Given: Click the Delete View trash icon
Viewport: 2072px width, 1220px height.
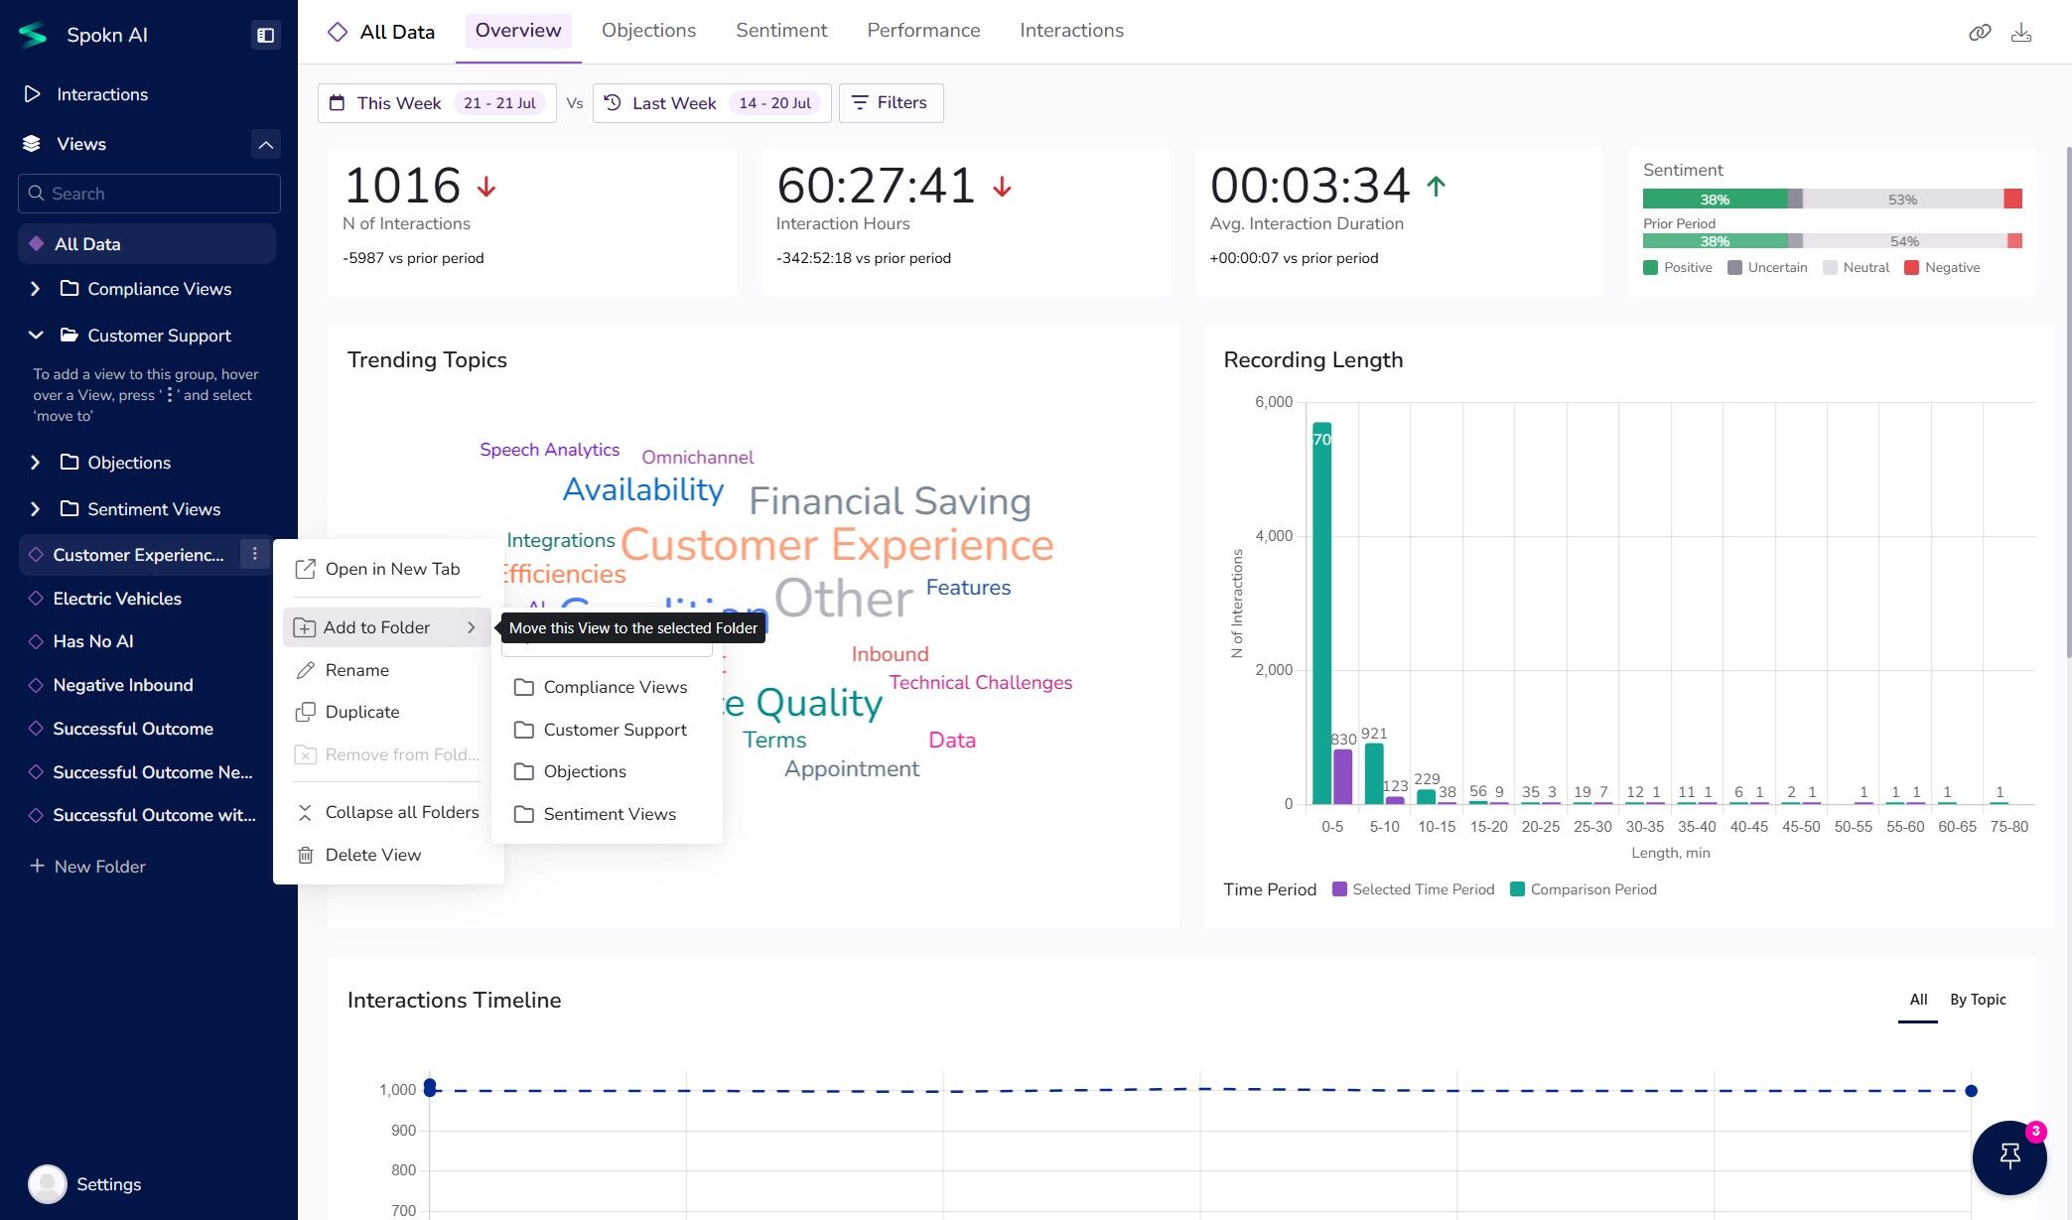Looking at the screenshot, I should (306, 855).
